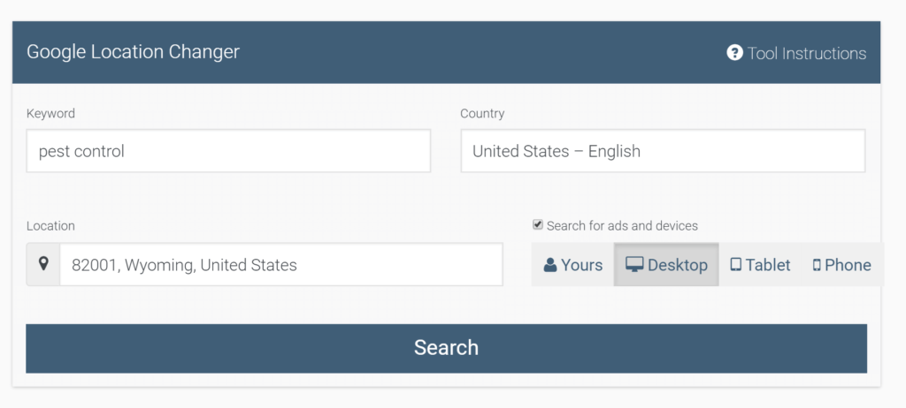Focus the Keyword input field

[228, 151]
